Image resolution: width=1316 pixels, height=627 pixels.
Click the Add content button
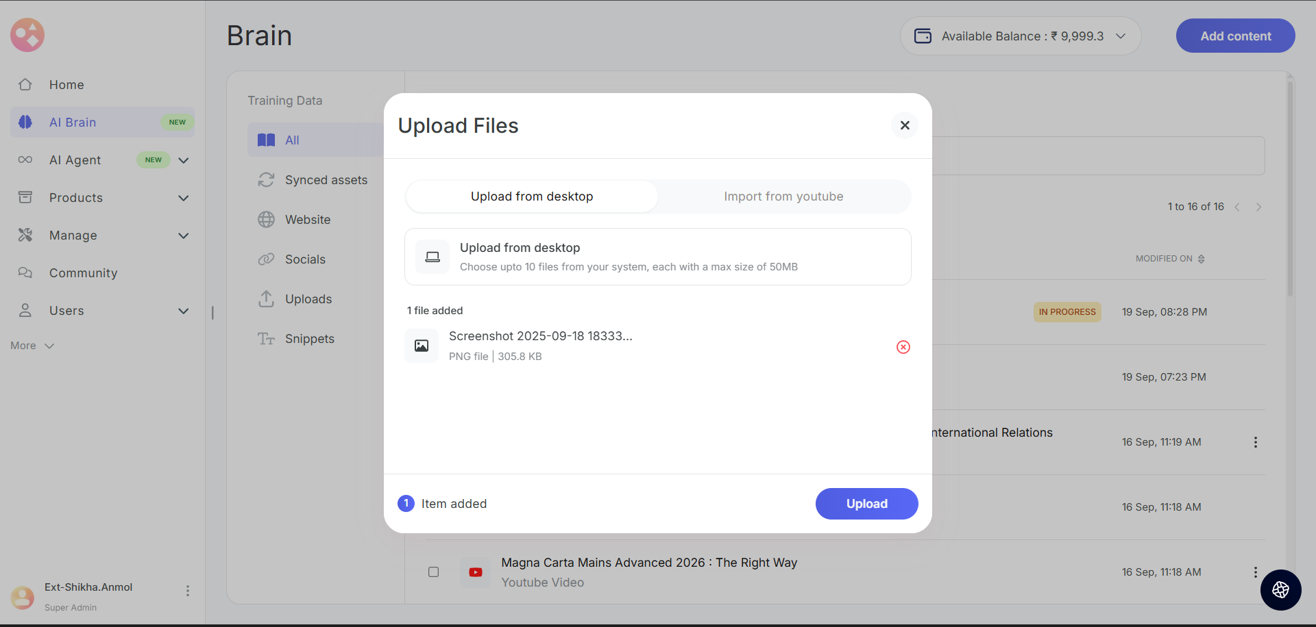pyautogui.click(x=1235, y=36)
